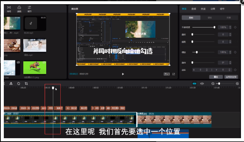Select the green-screen tiger thumbnail

pyautogui.click(x=35, y=67)
